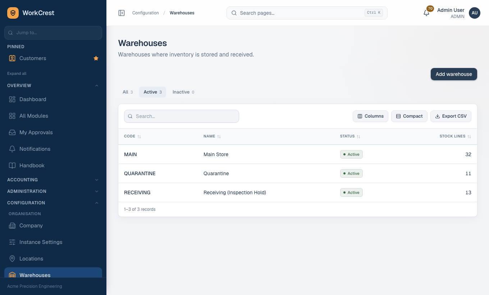The width and height of the screenshot is (489, 295).
Task: Open Notifications in the sidebar
Action: coord(53,149)
